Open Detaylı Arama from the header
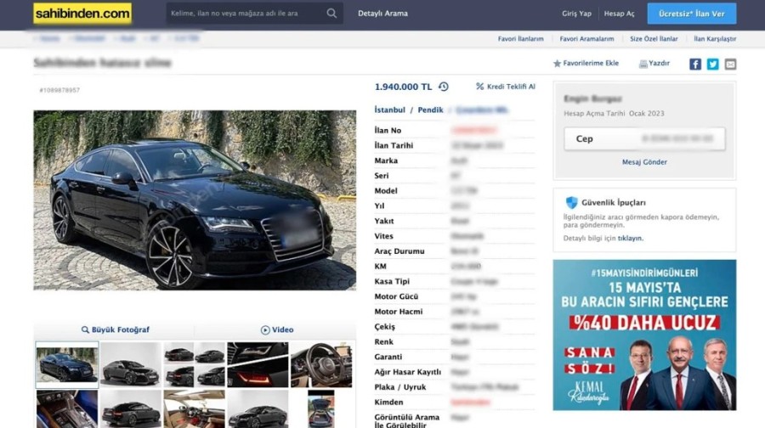 (382, 14)
